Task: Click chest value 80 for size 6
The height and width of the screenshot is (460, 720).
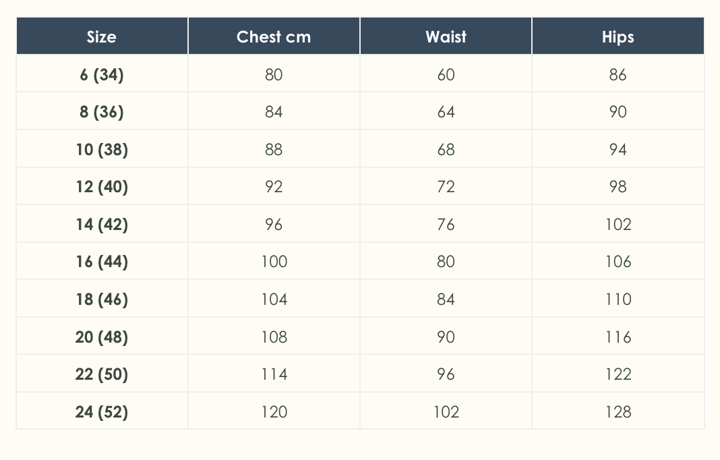Action: [x=274, y=74]
